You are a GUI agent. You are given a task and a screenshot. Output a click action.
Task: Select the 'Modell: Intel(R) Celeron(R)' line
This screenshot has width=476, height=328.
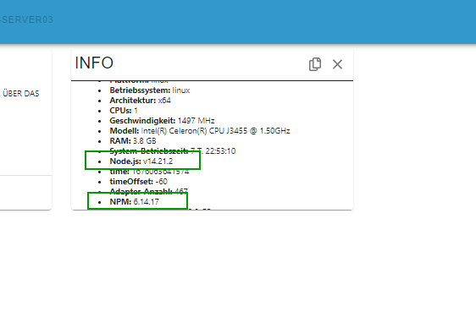click(199, 131)
